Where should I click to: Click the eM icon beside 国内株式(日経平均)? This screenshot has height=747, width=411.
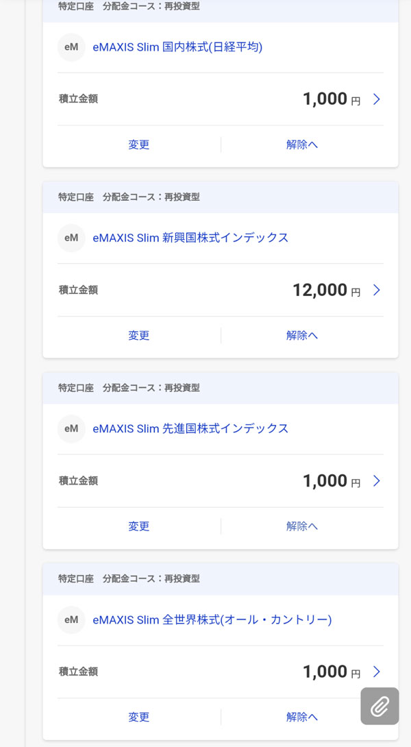71,47
